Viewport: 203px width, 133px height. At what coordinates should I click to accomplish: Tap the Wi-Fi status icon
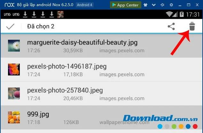169,14
